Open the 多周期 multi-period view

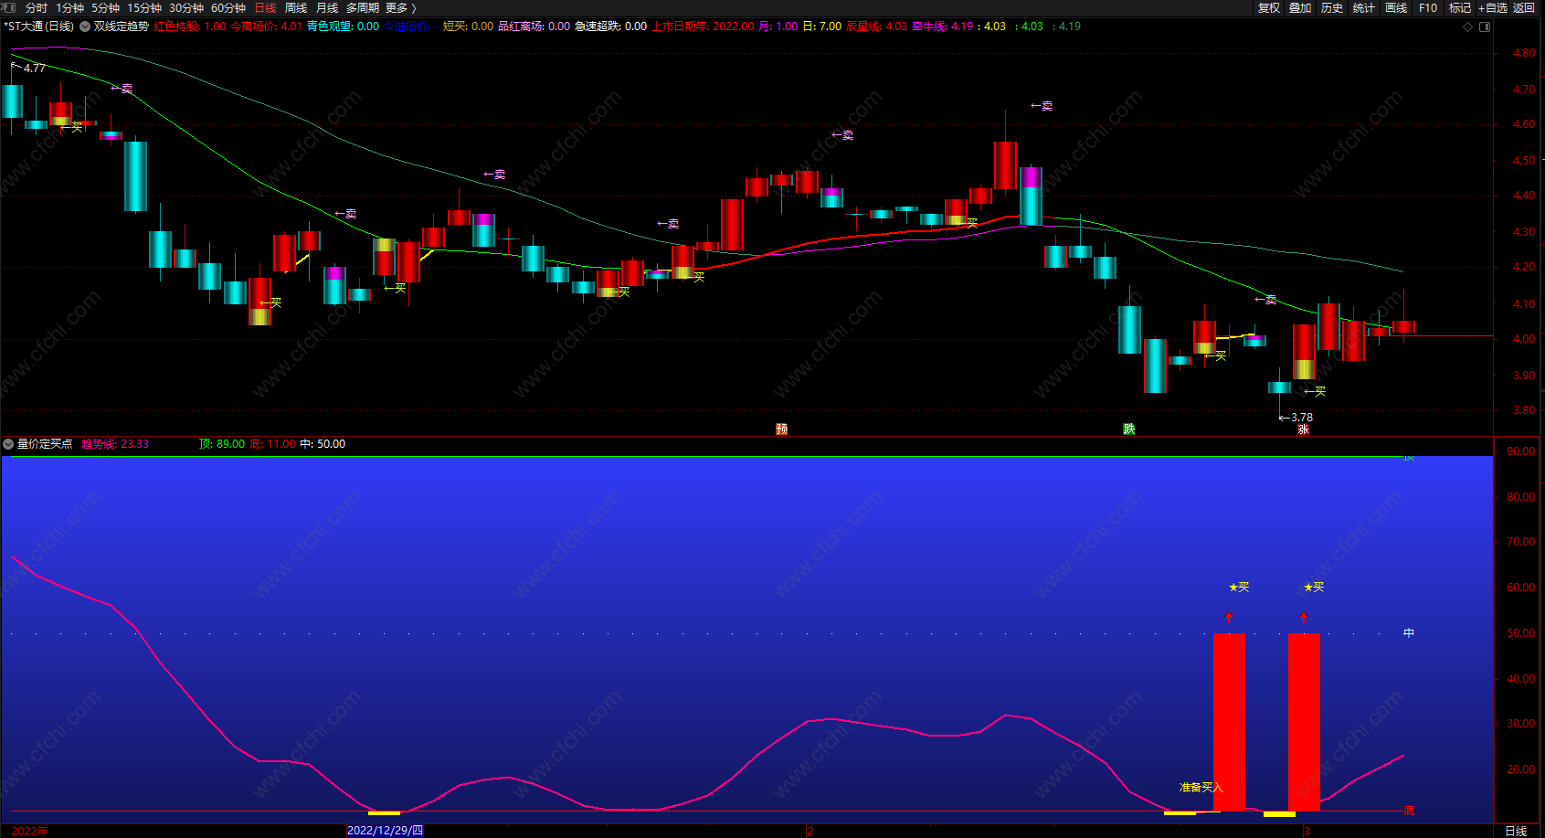(x=363, y=8)
